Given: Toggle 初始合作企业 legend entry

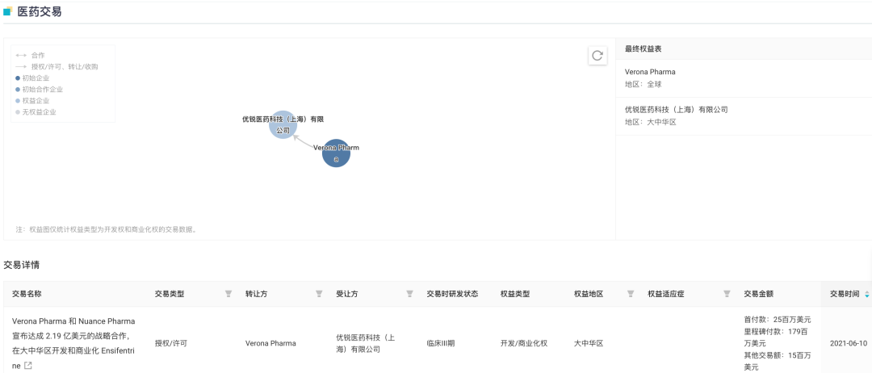Looking at the screenshot, I should pyautogui.click(x=39, y=90).
